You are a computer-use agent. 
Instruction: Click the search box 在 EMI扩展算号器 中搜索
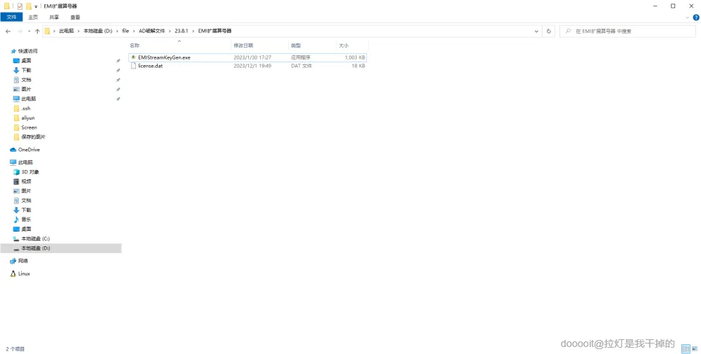pos(627,31)
